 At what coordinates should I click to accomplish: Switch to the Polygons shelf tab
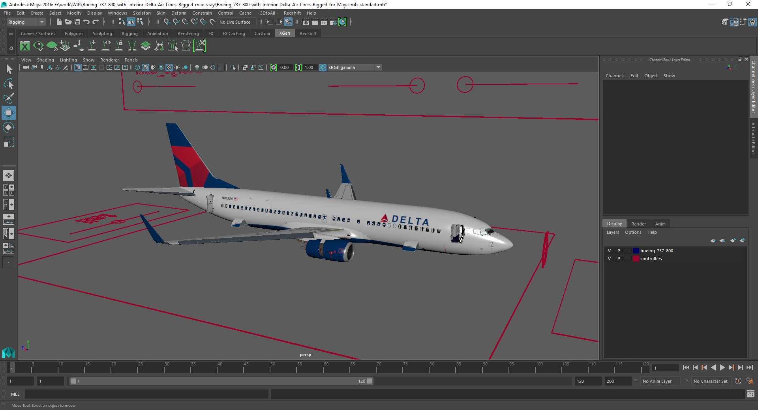click(x=74, y=34)
